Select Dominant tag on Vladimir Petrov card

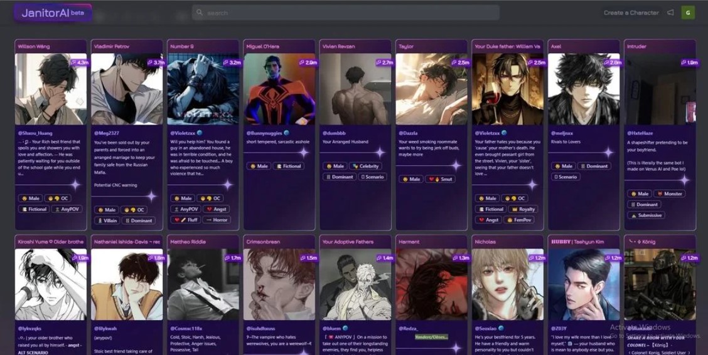click(138, 221)
